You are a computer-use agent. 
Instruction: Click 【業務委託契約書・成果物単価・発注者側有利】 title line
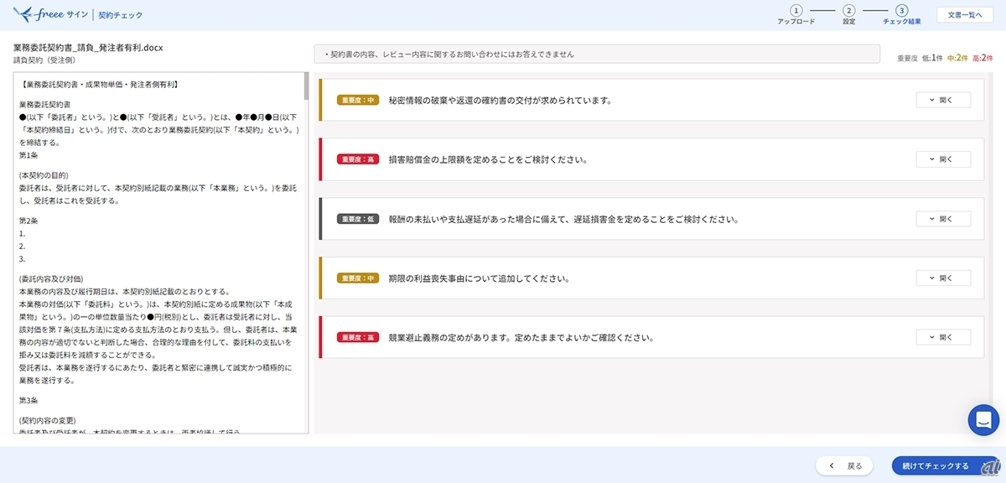point(99,85)
